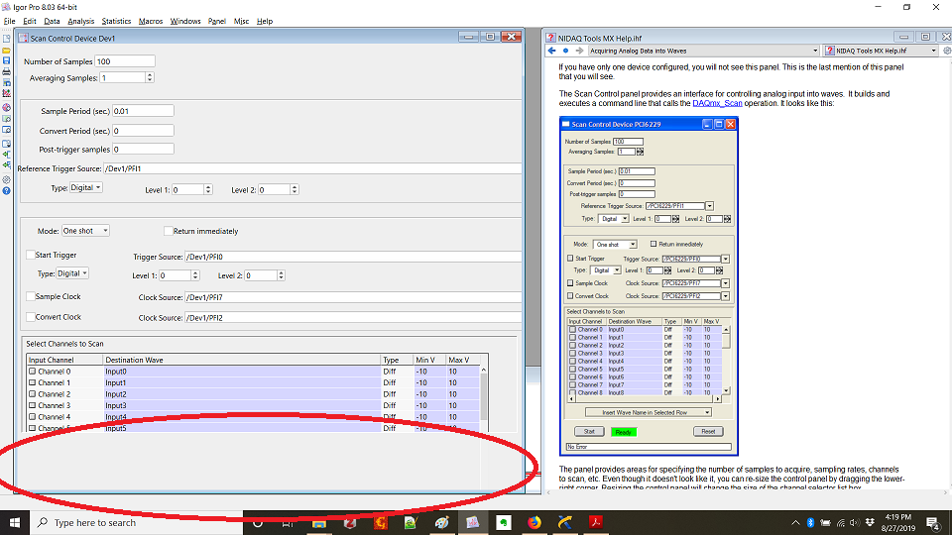Adjust Reference Trigger Level 2 stepper

pos(294,190)
